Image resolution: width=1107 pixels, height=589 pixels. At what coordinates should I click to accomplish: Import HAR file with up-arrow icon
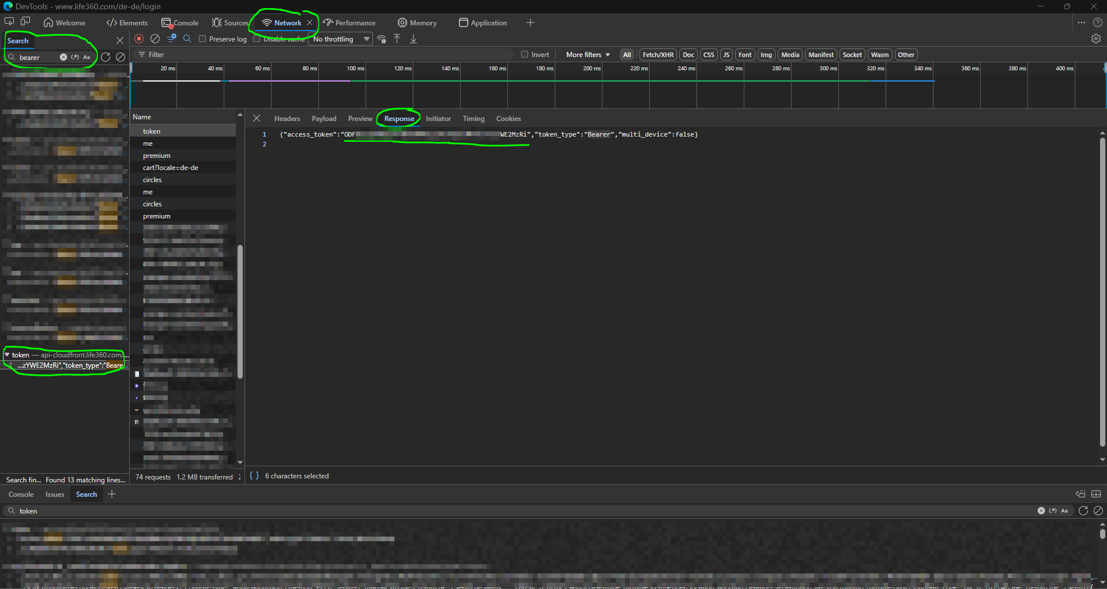click(x=397, y=39)
